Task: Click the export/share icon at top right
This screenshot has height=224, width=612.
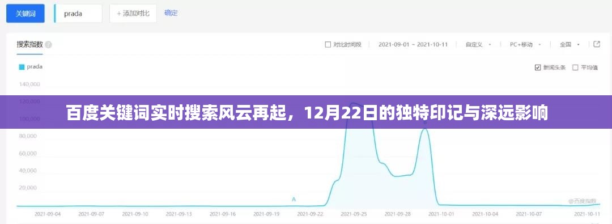Action: (x=596, y=44)
